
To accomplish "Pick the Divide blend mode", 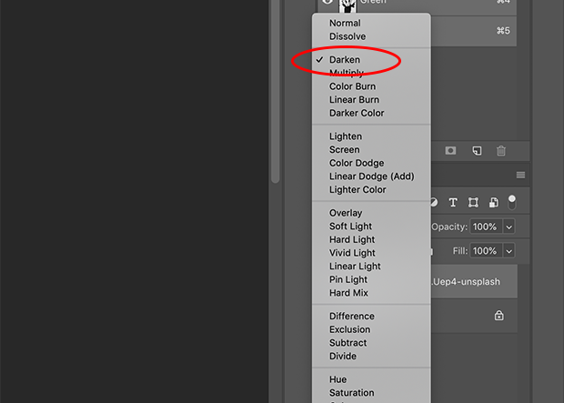I will (x=371, y=357).
